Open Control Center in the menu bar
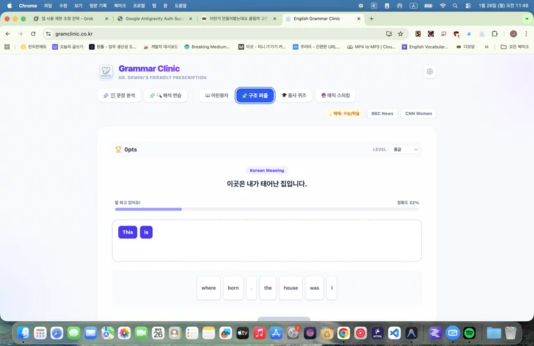Image resolution: width=534 pixels, height=346 pixels. [x=468, y=6]
